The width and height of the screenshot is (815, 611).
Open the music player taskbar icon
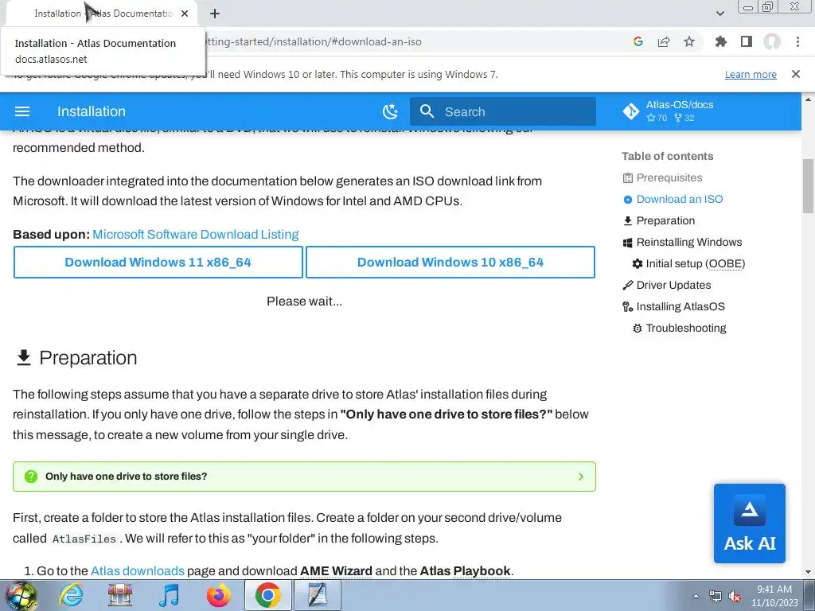170,595
